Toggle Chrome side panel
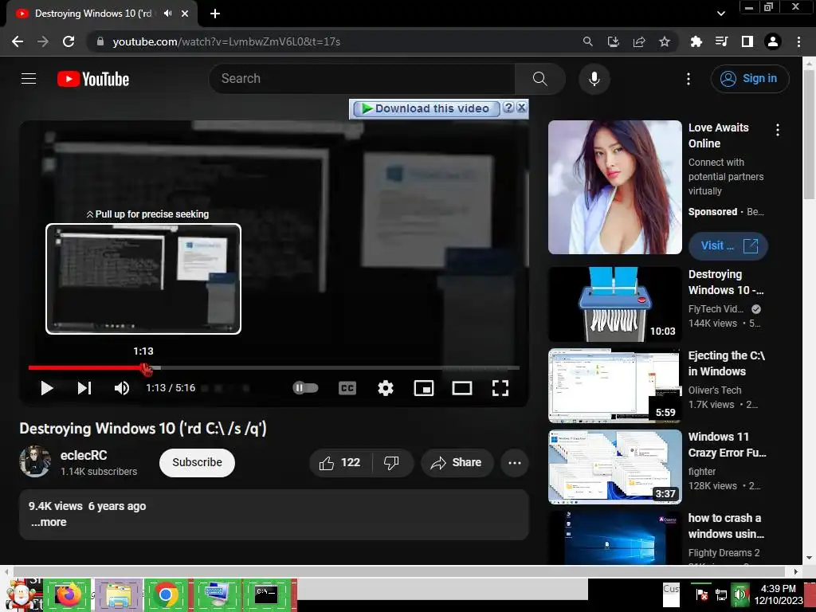Screen dimensions: 816x612 point(747,41)
